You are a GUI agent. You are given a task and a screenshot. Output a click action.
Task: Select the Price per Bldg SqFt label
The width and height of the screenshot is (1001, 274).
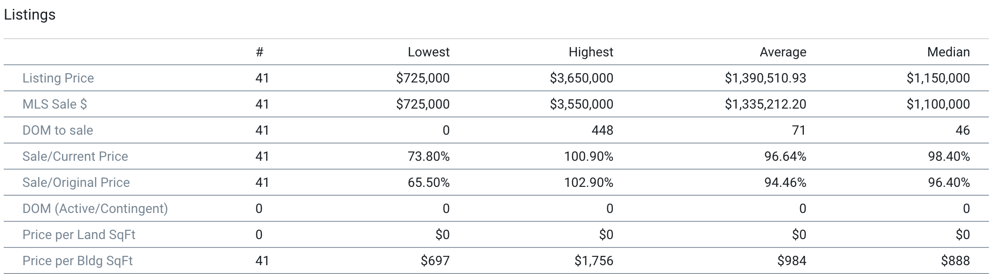click(77, 261)
